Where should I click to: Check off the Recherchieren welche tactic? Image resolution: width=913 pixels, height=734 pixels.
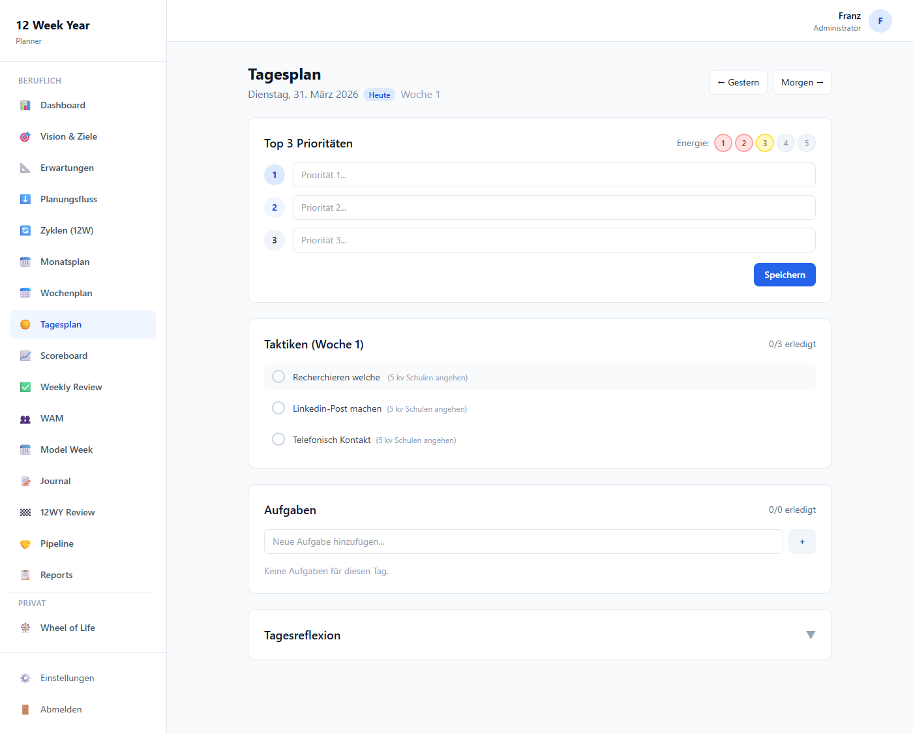278,376
